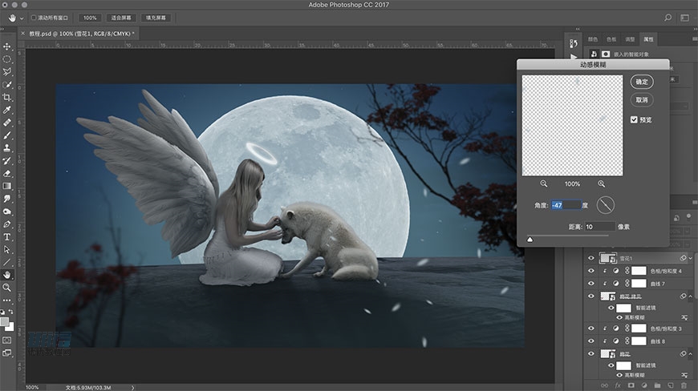Open the History panel icon

click(x=574, y=43)
